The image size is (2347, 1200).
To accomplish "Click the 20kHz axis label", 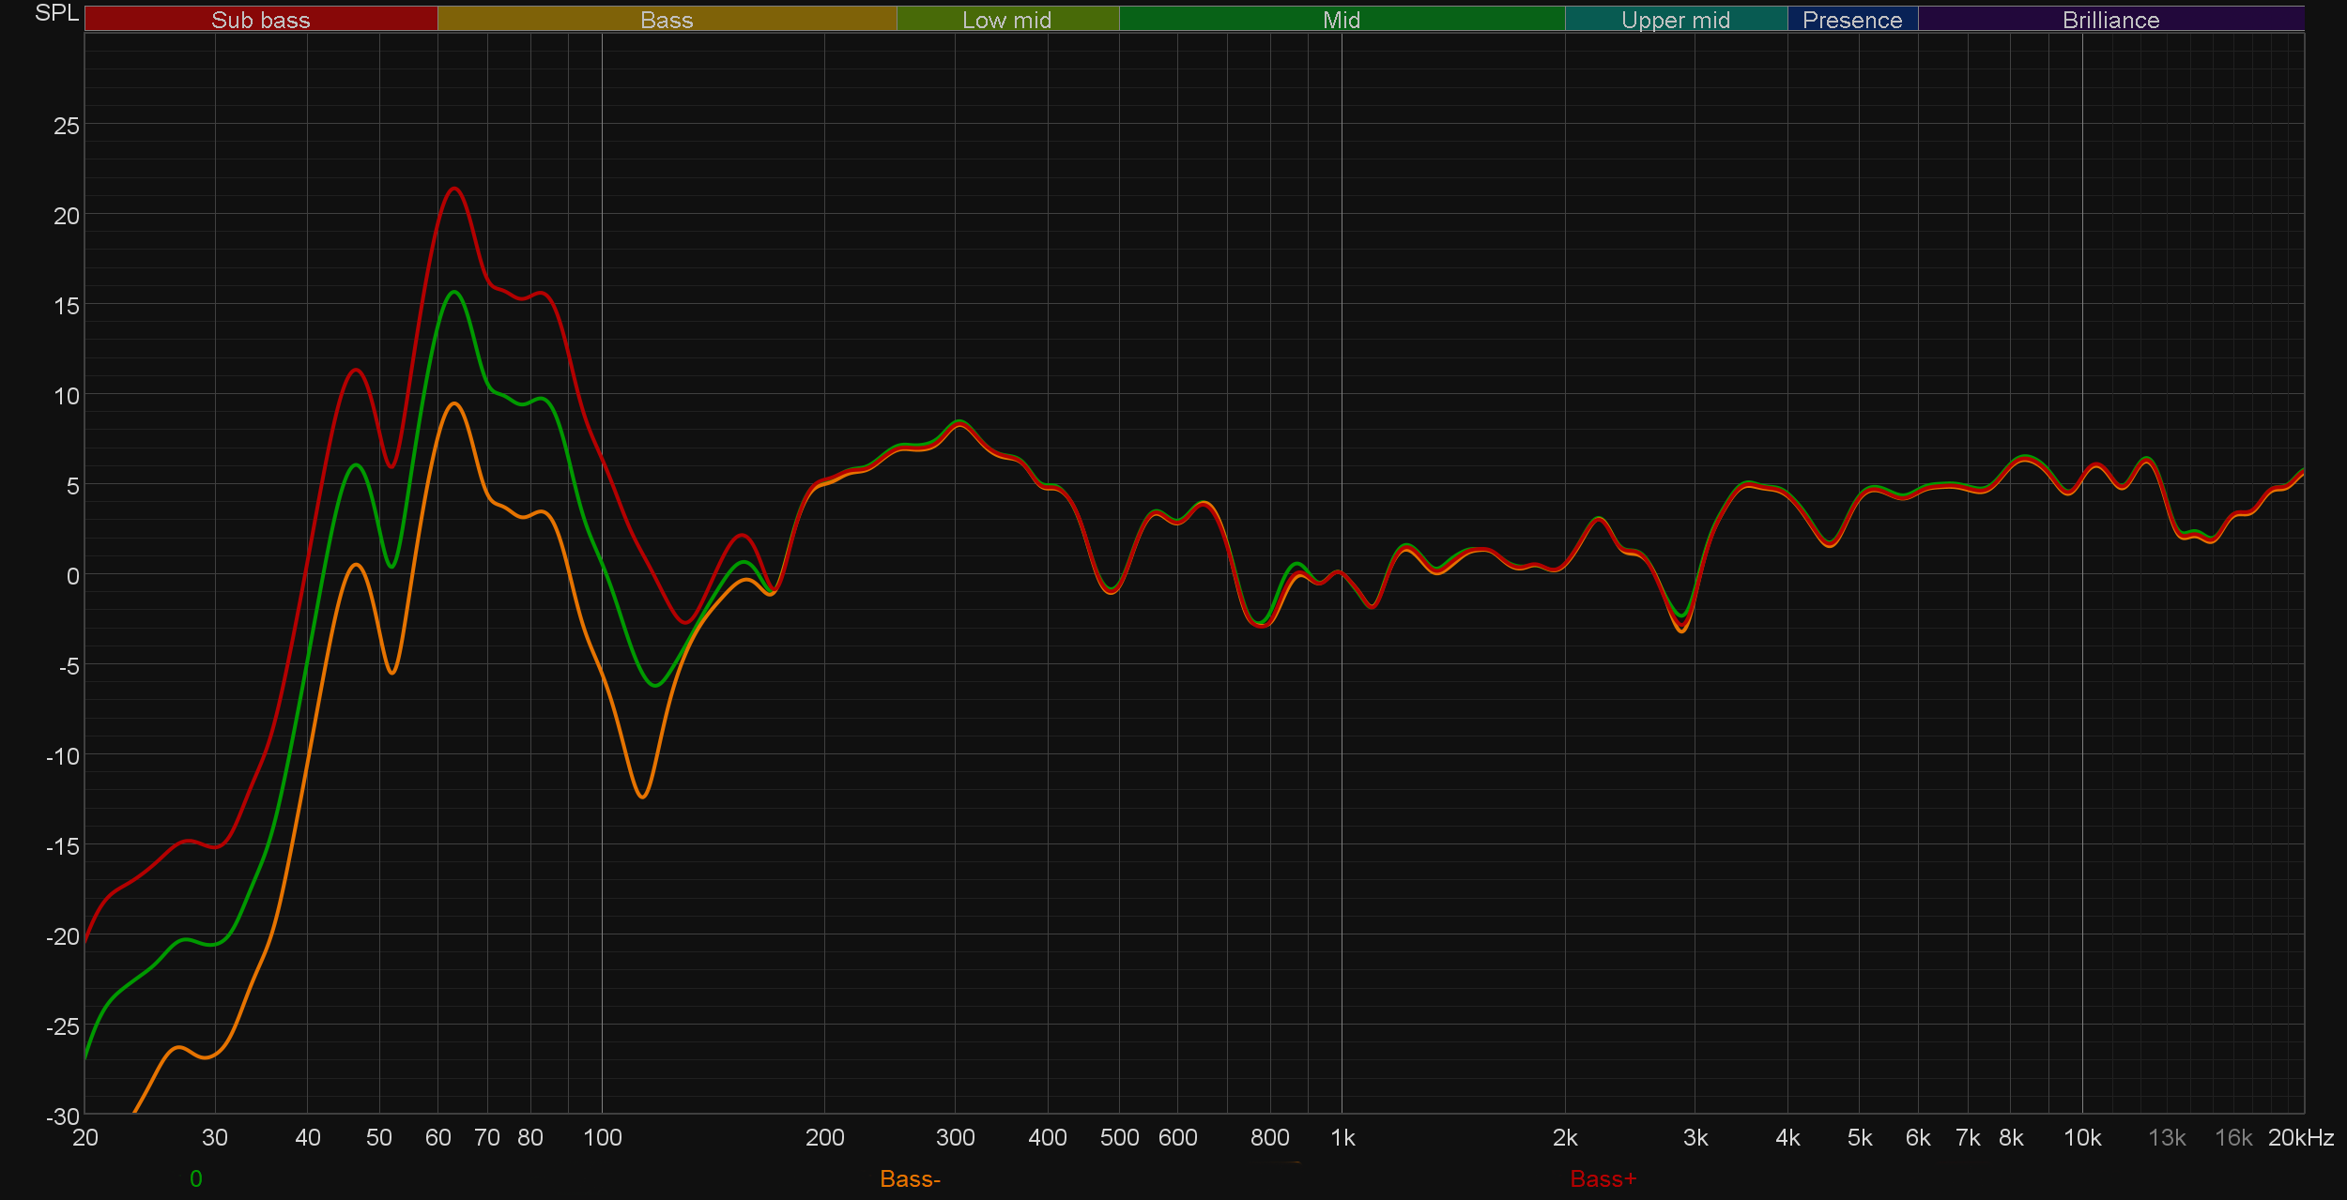I will pos(2300,1137).
